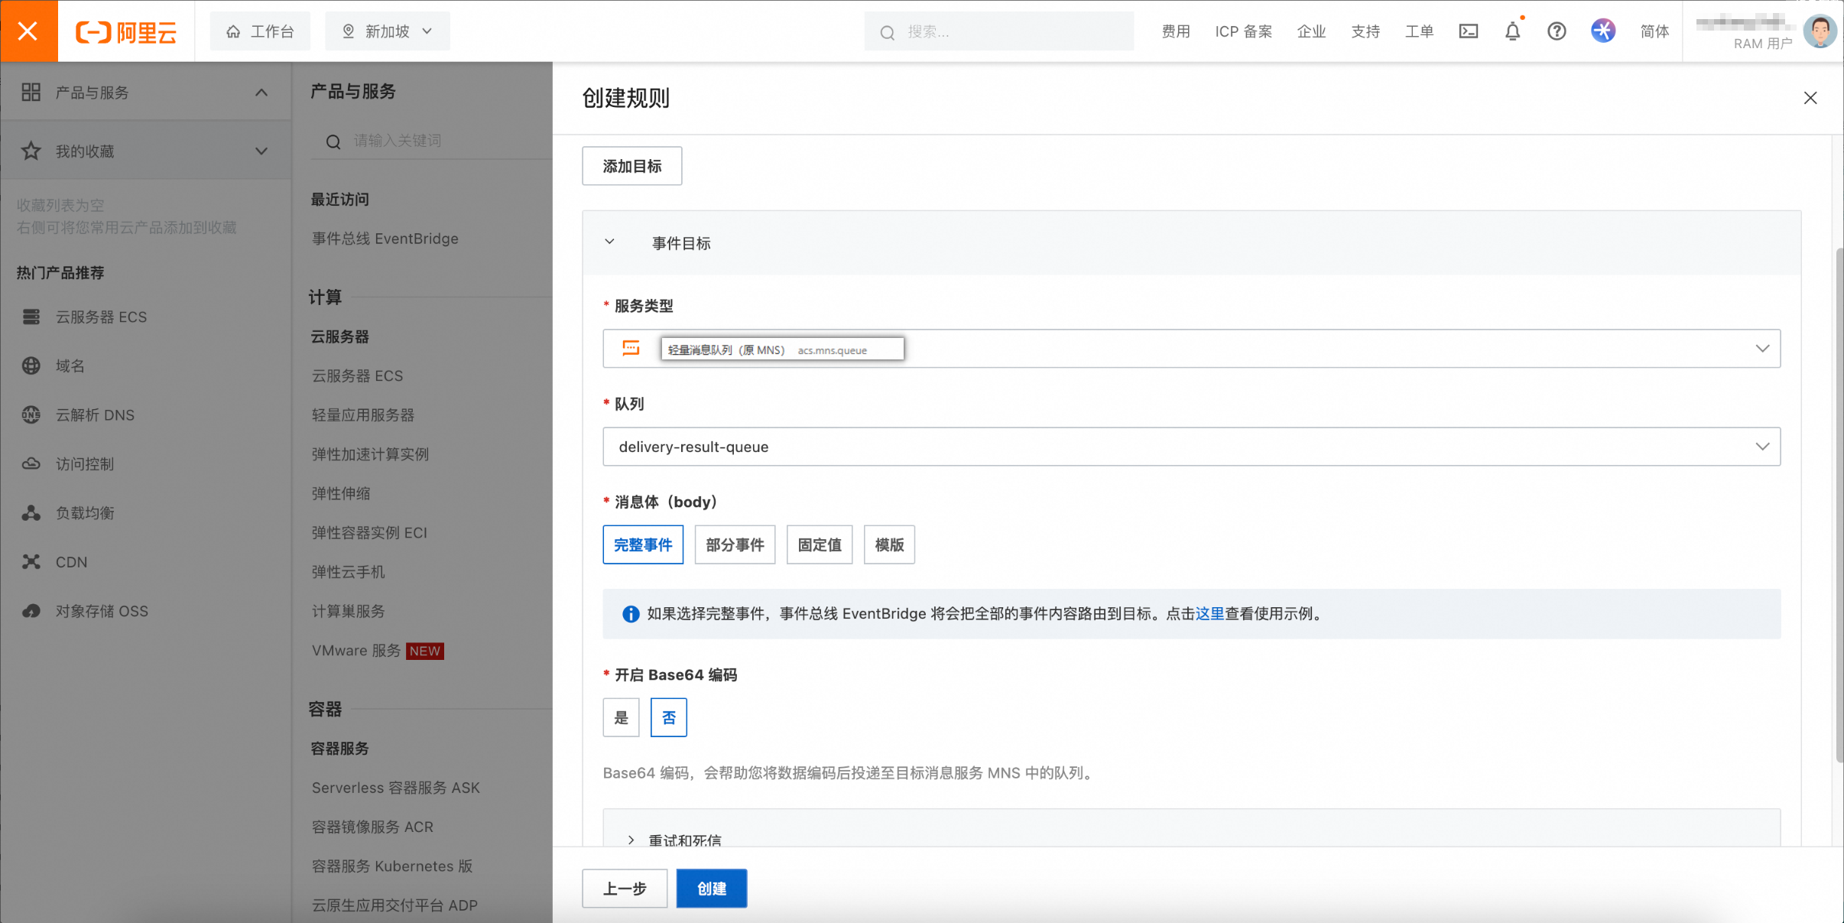
Task: Focus the top 搜索 search field
Action: coord(998,31)
